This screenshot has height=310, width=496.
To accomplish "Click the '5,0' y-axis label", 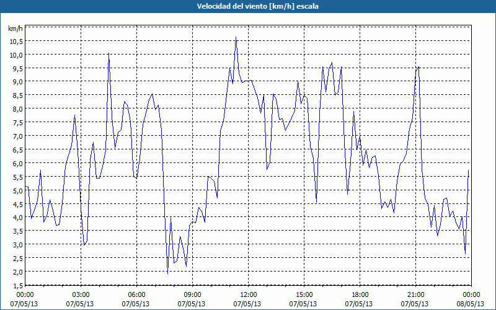I will point(18,191).
